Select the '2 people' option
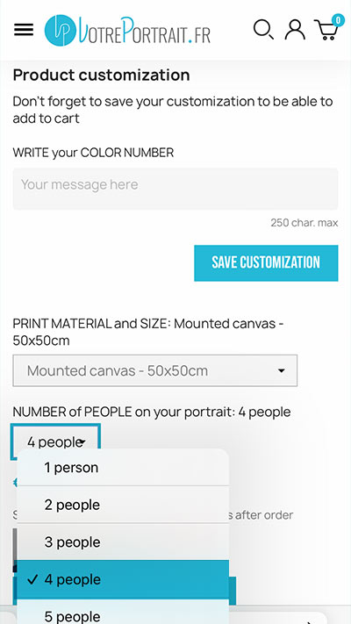The height and width of the screenshot is (624, 351). (123, 505)
